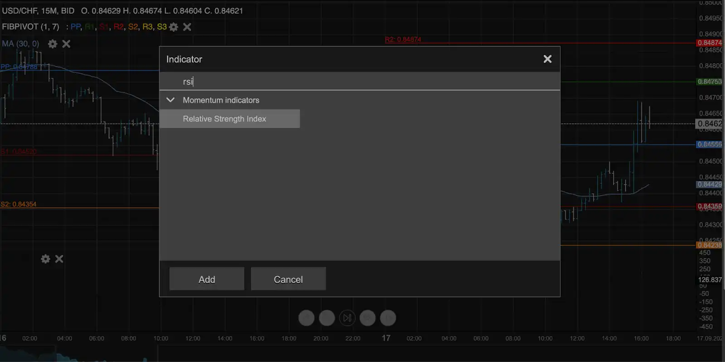Viewport: 725px width, 362px height.
Task: Open settings gear of the lower sub-chart indicator
Action: [45, 259]
